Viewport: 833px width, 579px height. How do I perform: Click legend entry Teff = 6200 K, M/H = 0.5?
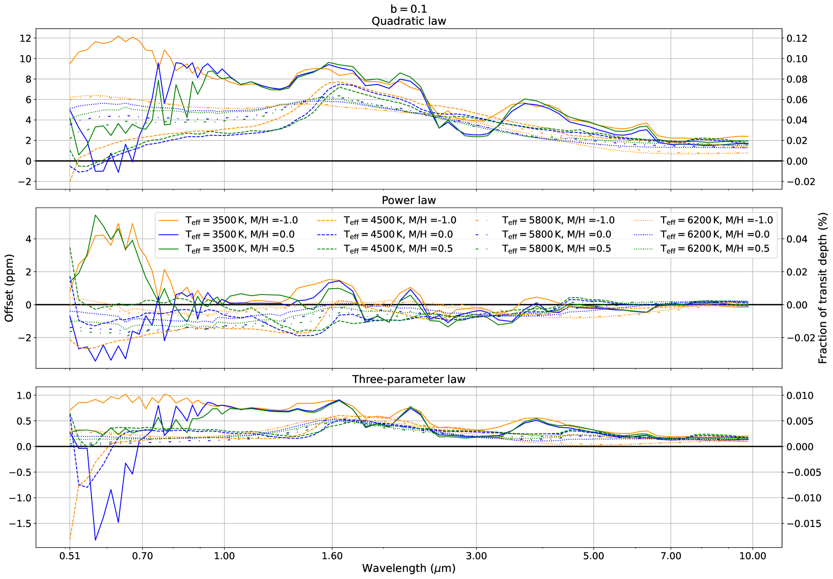(715, 249)
